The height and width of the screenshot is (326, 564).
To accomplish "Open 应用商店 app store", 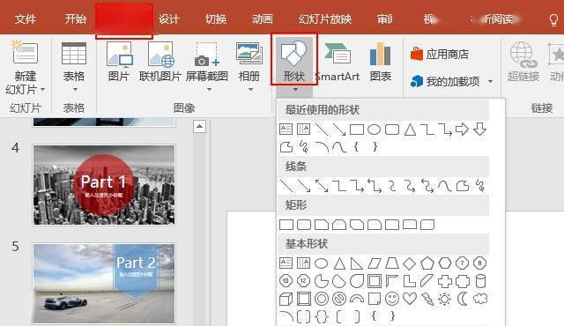I will pos(440,55).
